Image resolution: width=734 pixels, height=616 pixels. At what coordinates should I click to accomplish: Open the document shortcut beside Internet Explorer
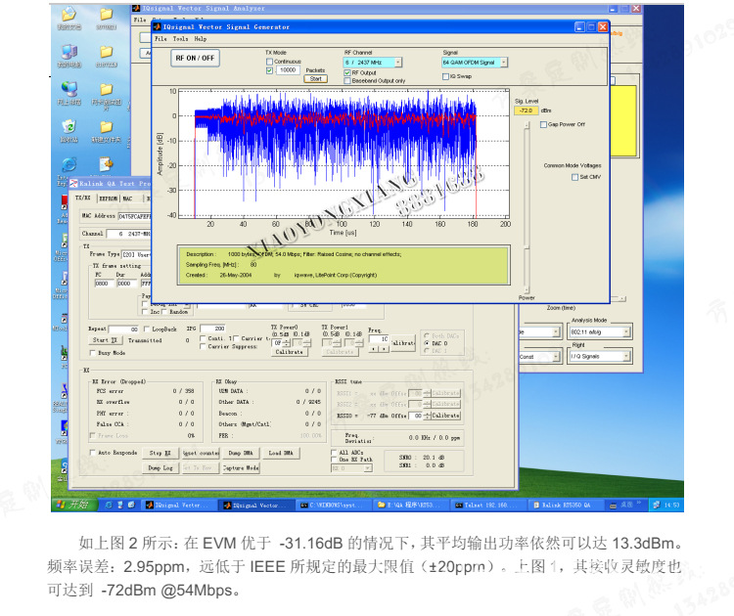click(x=107, y=164)
